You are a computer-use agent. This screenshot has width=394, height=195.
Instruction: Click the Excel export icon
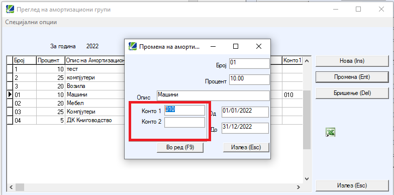[x=331, y=132]
